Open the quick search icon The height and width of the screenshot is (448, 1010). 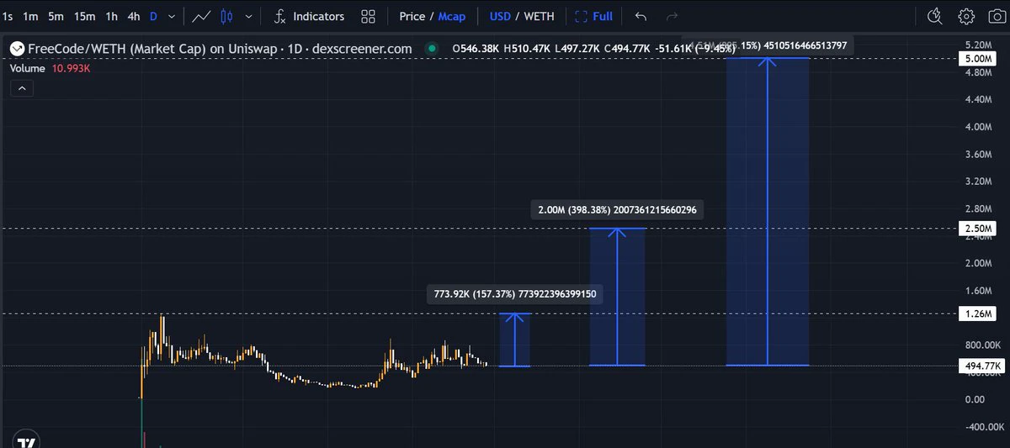[x=934, y=16]
